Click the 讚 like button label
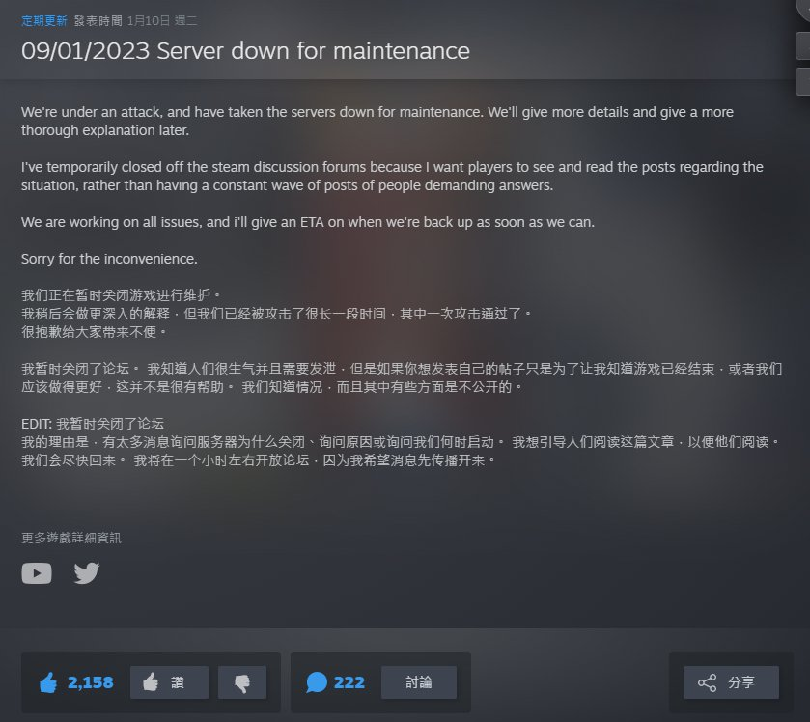This screenshot has width=810, height=722. pyautogui.click(x=178, y=682)
